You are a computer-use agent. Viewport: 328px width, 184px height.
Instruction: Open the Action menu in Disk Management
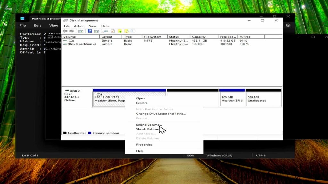[79, 26]
